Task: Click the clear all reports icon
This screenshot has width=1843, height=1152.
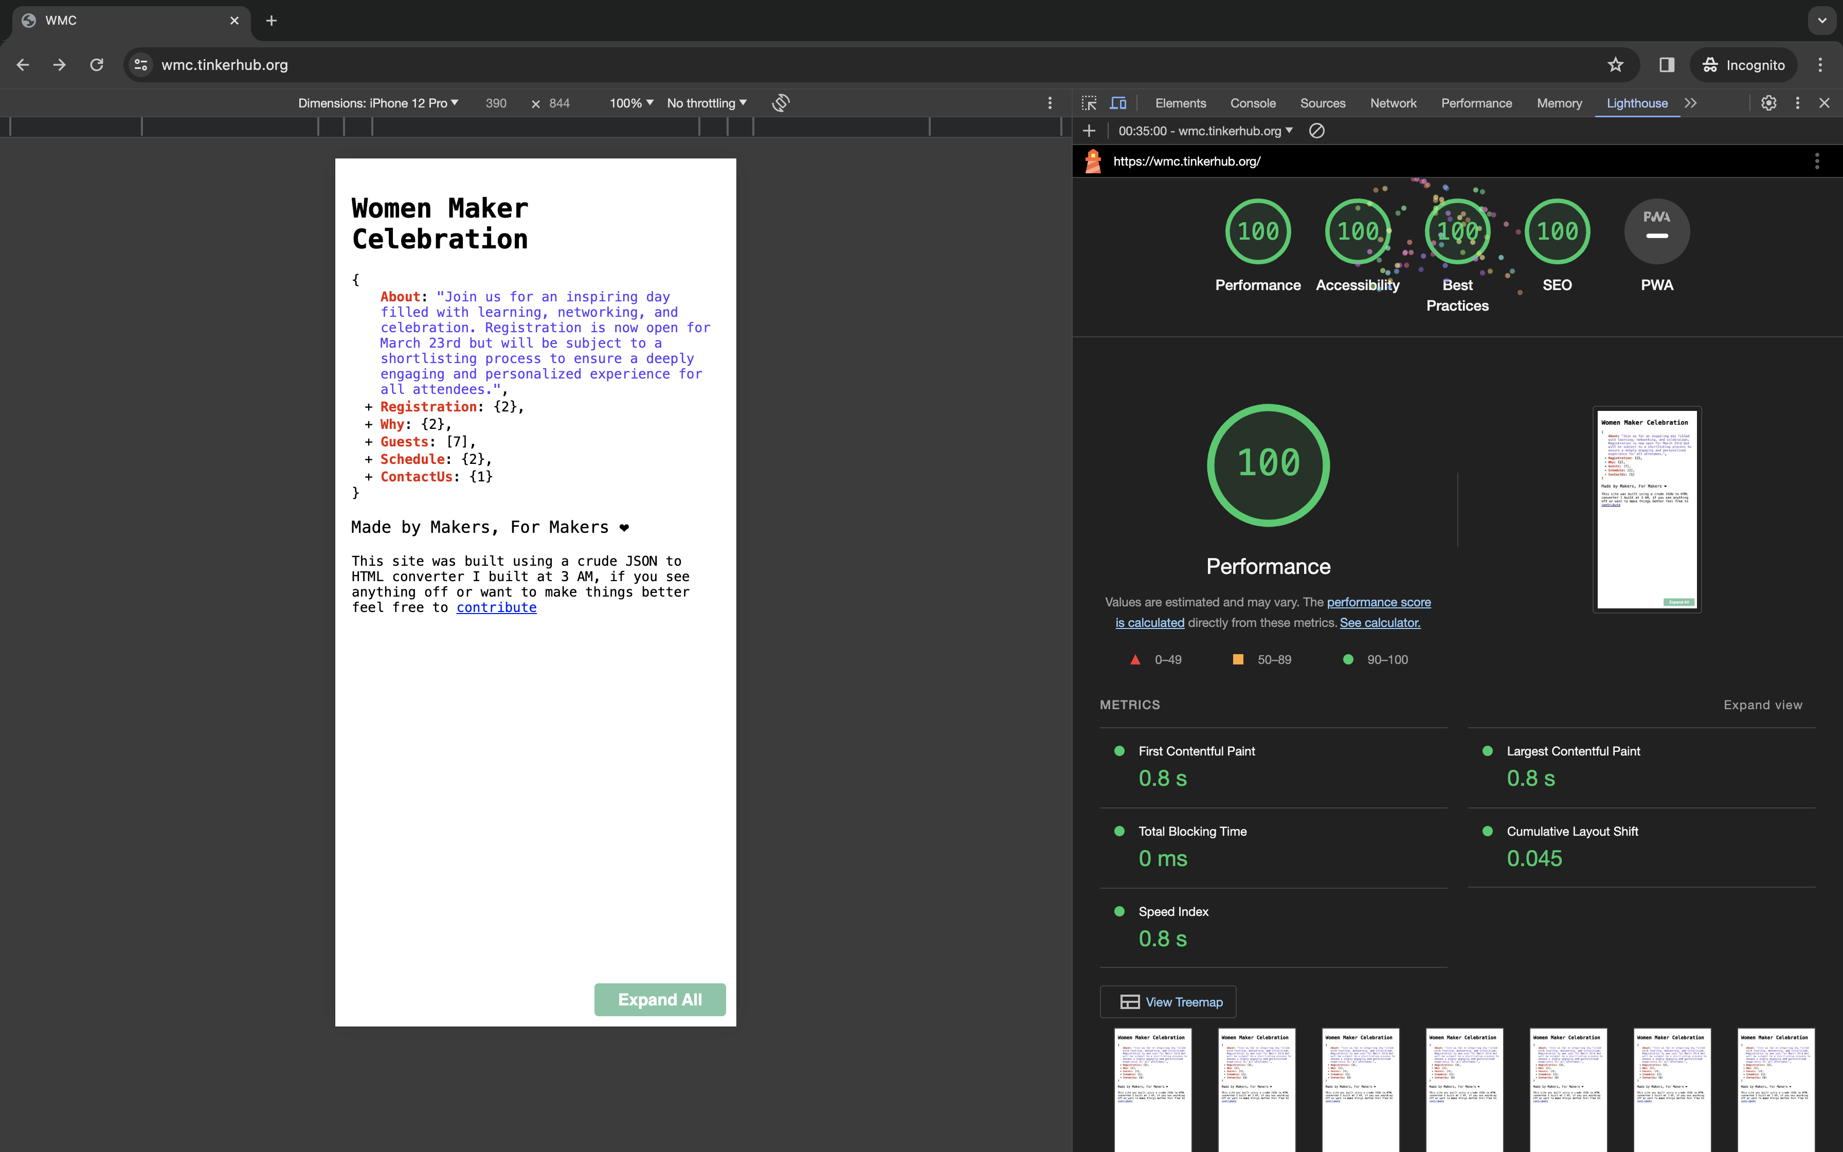Action: [x=1317, y=131]
